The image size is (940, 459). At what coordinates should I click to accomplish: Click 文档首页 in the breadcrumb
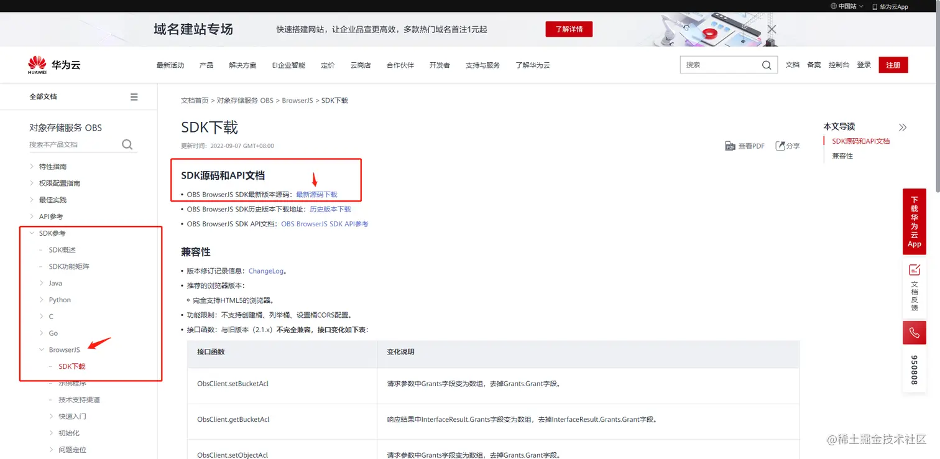pyautogui.click(x=195, y=100)
